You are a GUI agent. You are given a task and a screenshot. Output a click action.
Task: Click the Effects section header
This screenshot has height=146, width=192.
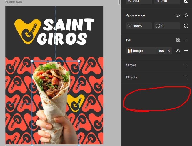(131, 77)
